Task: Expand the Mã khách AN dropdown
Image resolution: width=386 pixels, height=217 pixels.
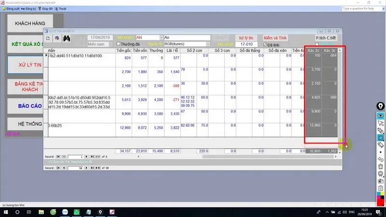Action: [x=161, y=38]
